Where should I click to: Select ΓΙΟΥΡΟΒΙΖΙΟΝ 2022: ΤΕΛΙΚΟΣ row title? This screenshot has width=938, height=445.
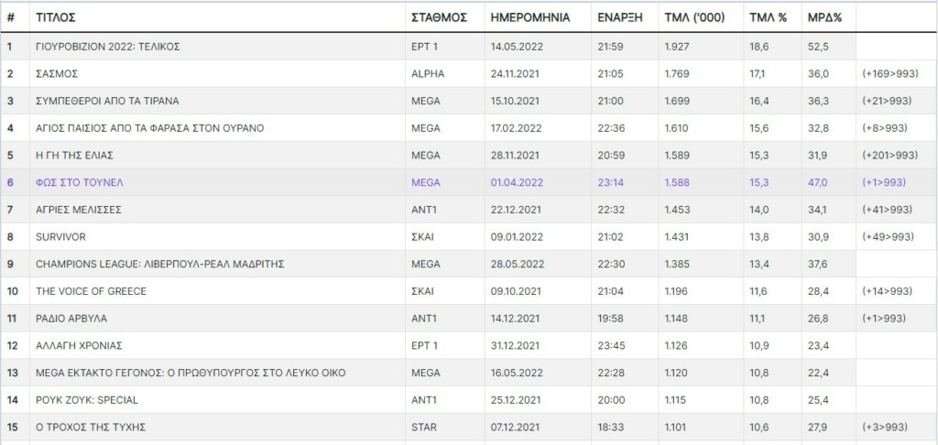coord(109,46)
